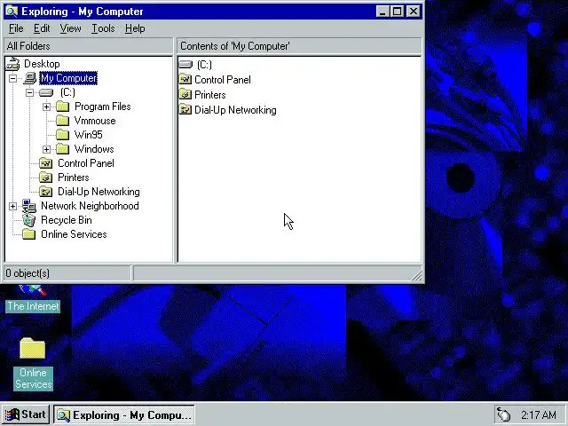Image resolution: width=568 pixels, height=426 pixels.
Task: Click the 2:17 AM clock in the tray
Action: (539, 414)
